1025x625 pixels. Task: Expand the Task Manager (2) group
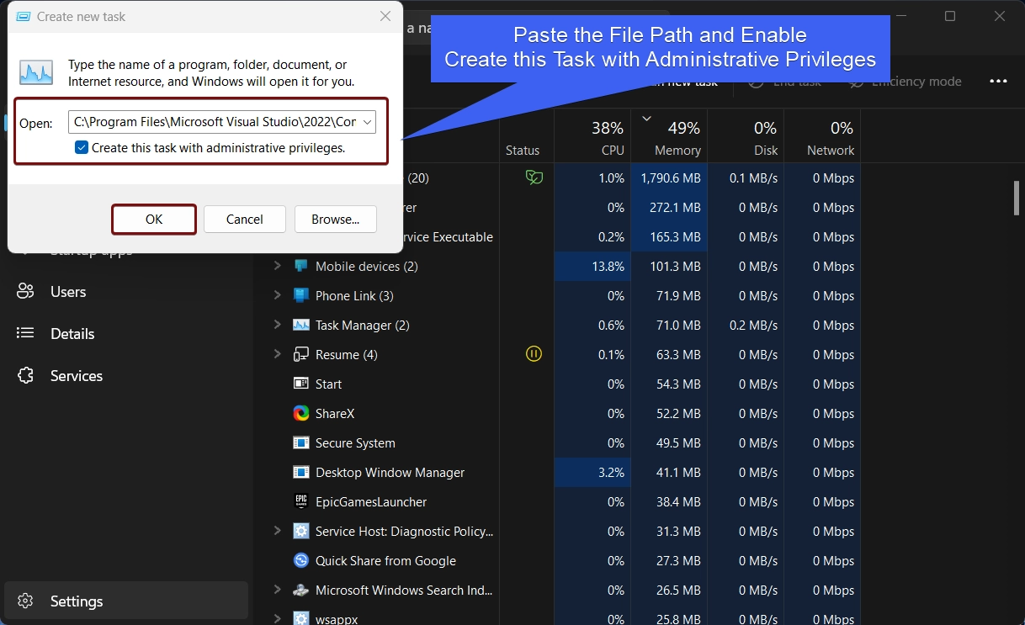click(277, 325)
